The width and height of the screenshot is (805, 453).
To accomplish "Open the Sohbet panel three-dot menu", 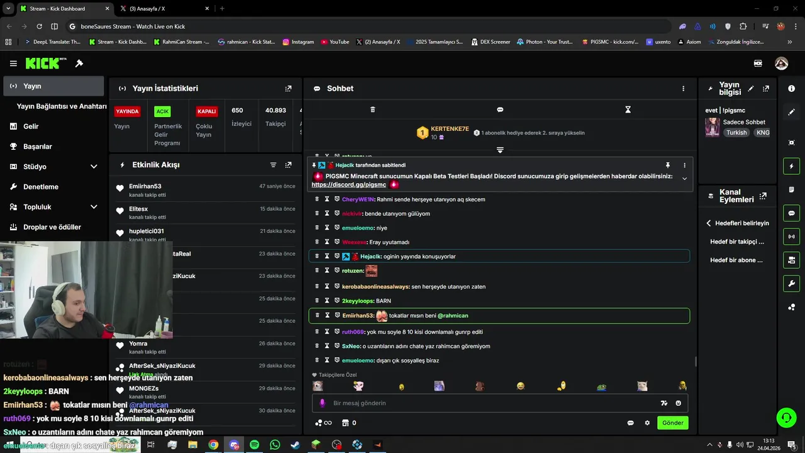I will (683, 89).
